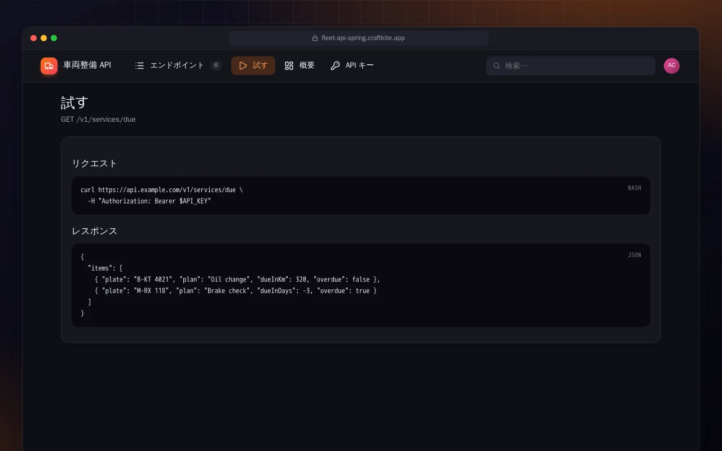Click the key icon beside API キー
The image size is (722, 451).
click(x=335, y=65)
